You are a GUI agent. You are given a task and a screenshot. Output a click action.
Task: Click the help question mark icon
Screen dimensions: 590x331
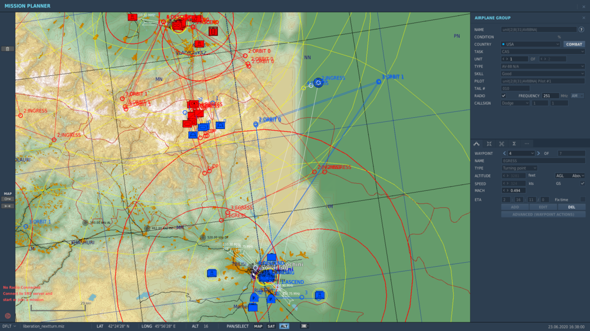click(x=581, y=29)
